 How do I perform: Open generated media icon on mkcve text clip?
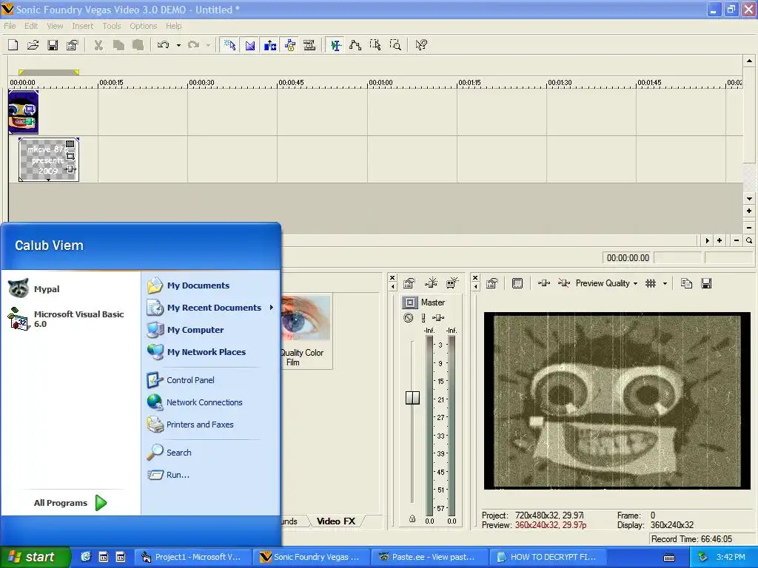point(70,143)
